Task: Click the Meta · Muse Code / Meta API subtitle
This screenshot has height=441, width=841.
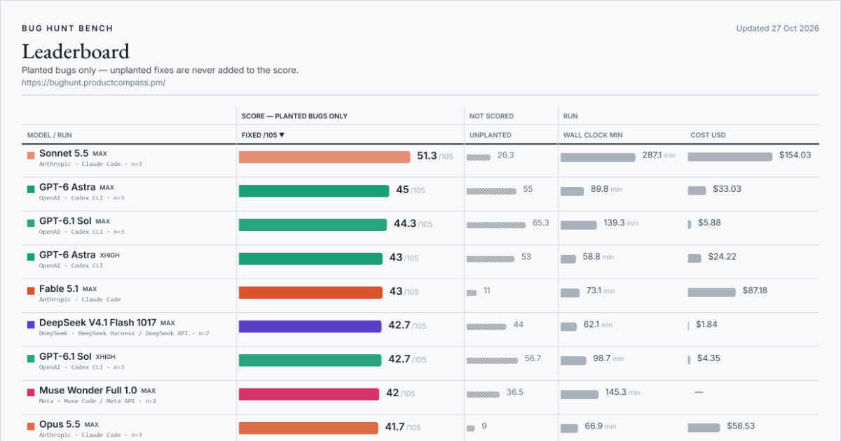Action: click(97, 402)
